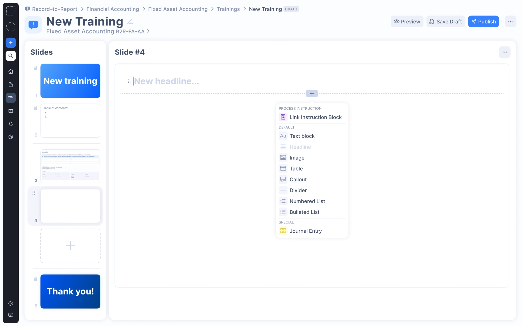
Task: Click the Publish button
Action: click(483, 22)
